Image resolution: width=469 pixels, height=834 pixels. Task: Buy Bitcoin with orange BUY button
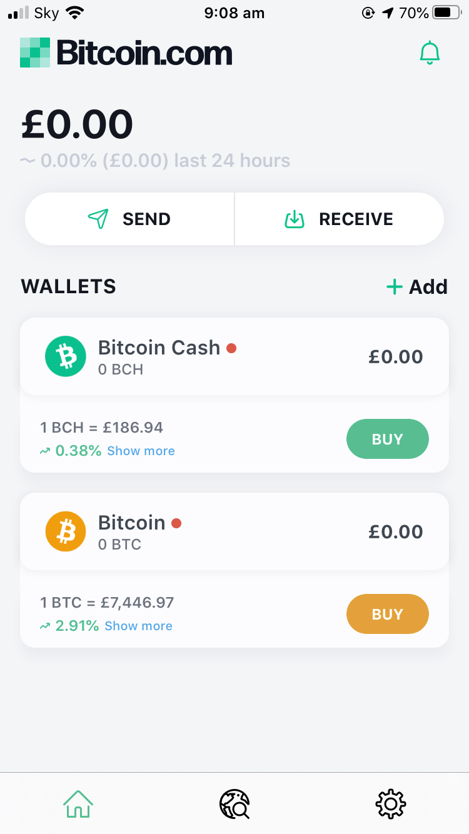388,614
